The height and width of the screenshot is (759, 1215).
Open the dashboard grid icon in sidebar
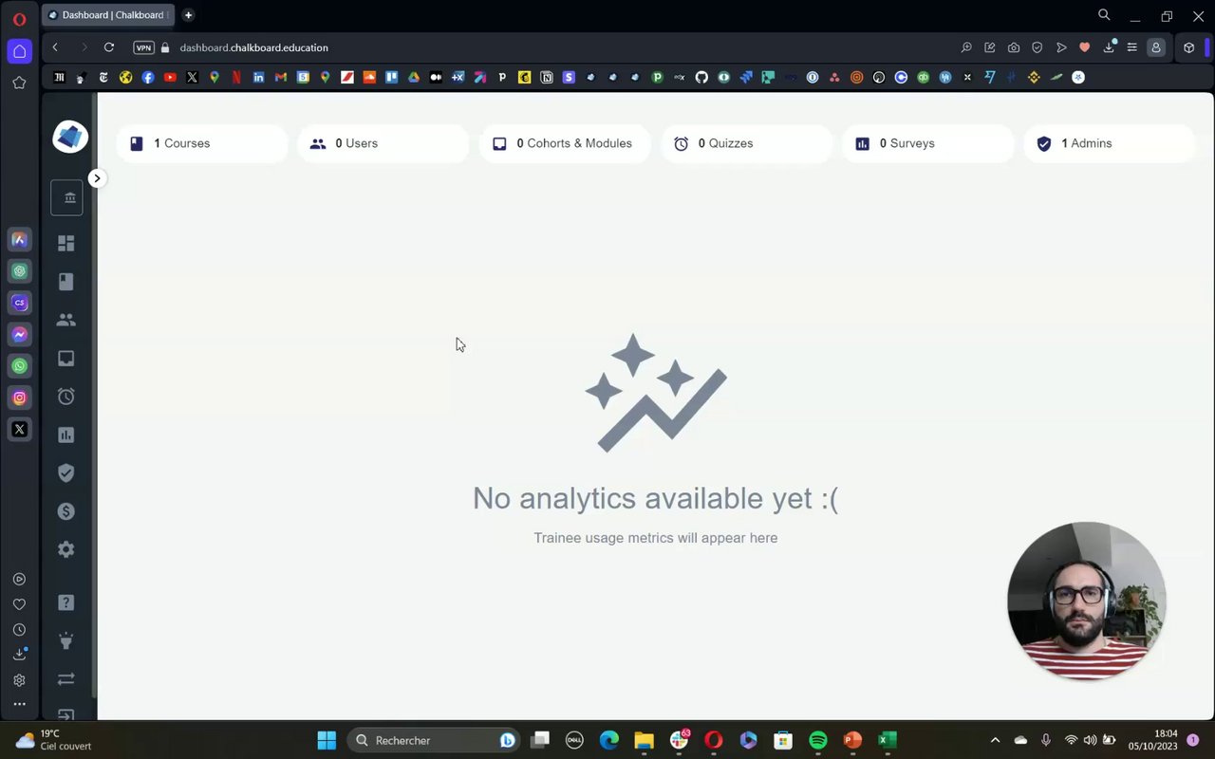tap(65, 243)
